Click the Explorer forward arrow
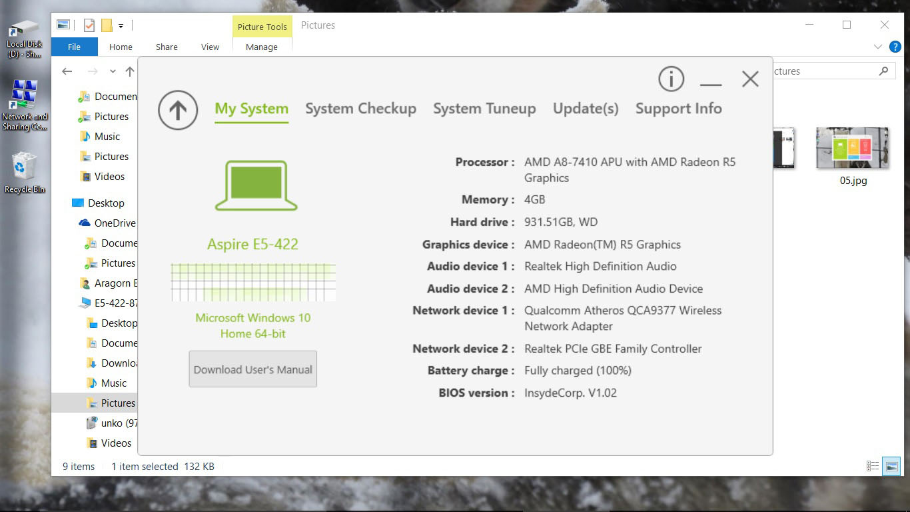910x512 pixels. click(x=93, y=71)
